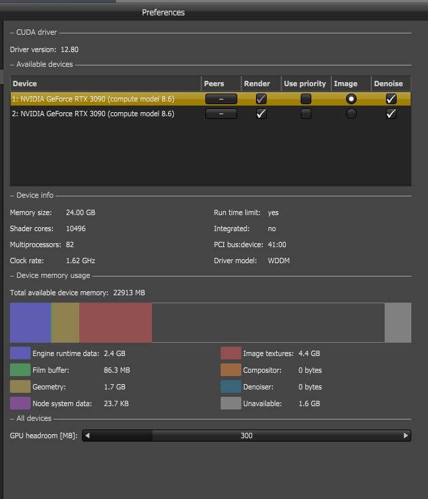The width and height of the screenshot is (428, 499).
Task: Click Clock rate value 1.62 GHz
Action: (x=80, y=261)
